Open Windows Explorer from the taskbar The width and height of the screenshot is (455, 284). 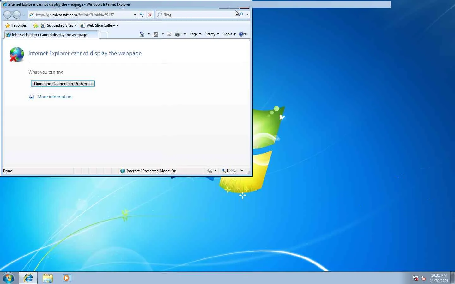48,278
